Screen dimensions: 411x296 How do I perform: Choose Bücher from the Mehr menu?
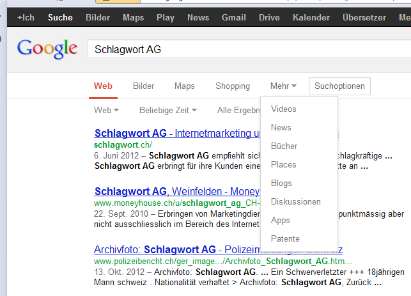point(284,146)
